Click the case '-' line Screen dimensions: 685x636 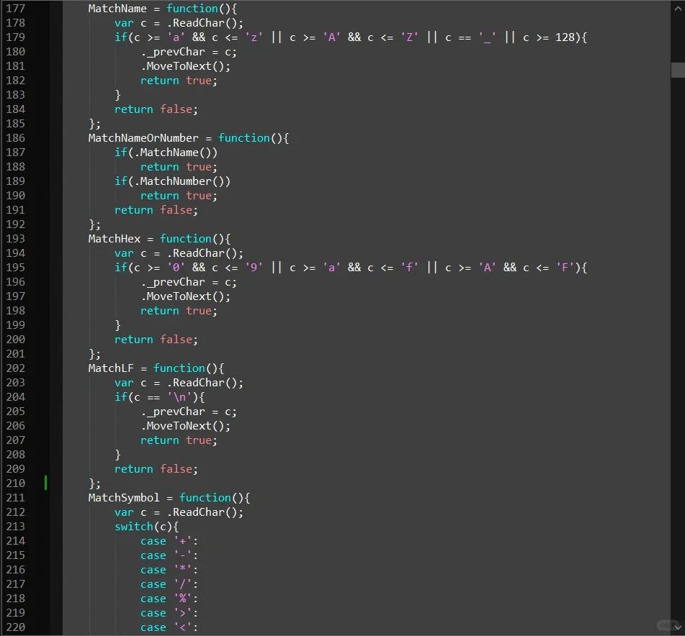pos(169,555)
